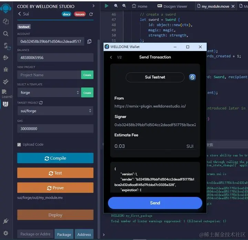Switch to the Docgen Viewer tab
248x240 pixels.
coord(172,6)
